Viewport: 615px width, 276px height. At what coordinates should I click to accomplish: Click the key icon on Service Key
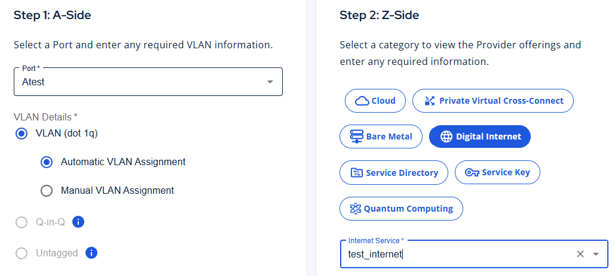tap(472, 172)
